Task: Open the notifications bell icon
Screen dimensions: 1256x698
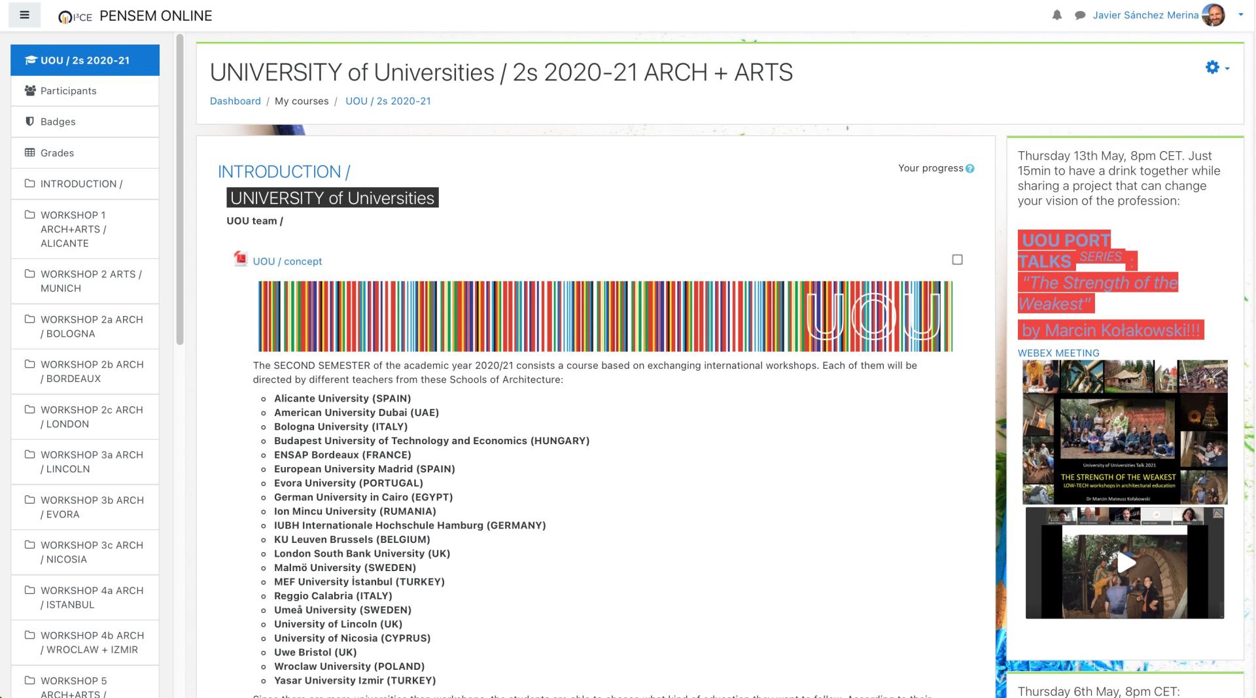Action: 1056,15
